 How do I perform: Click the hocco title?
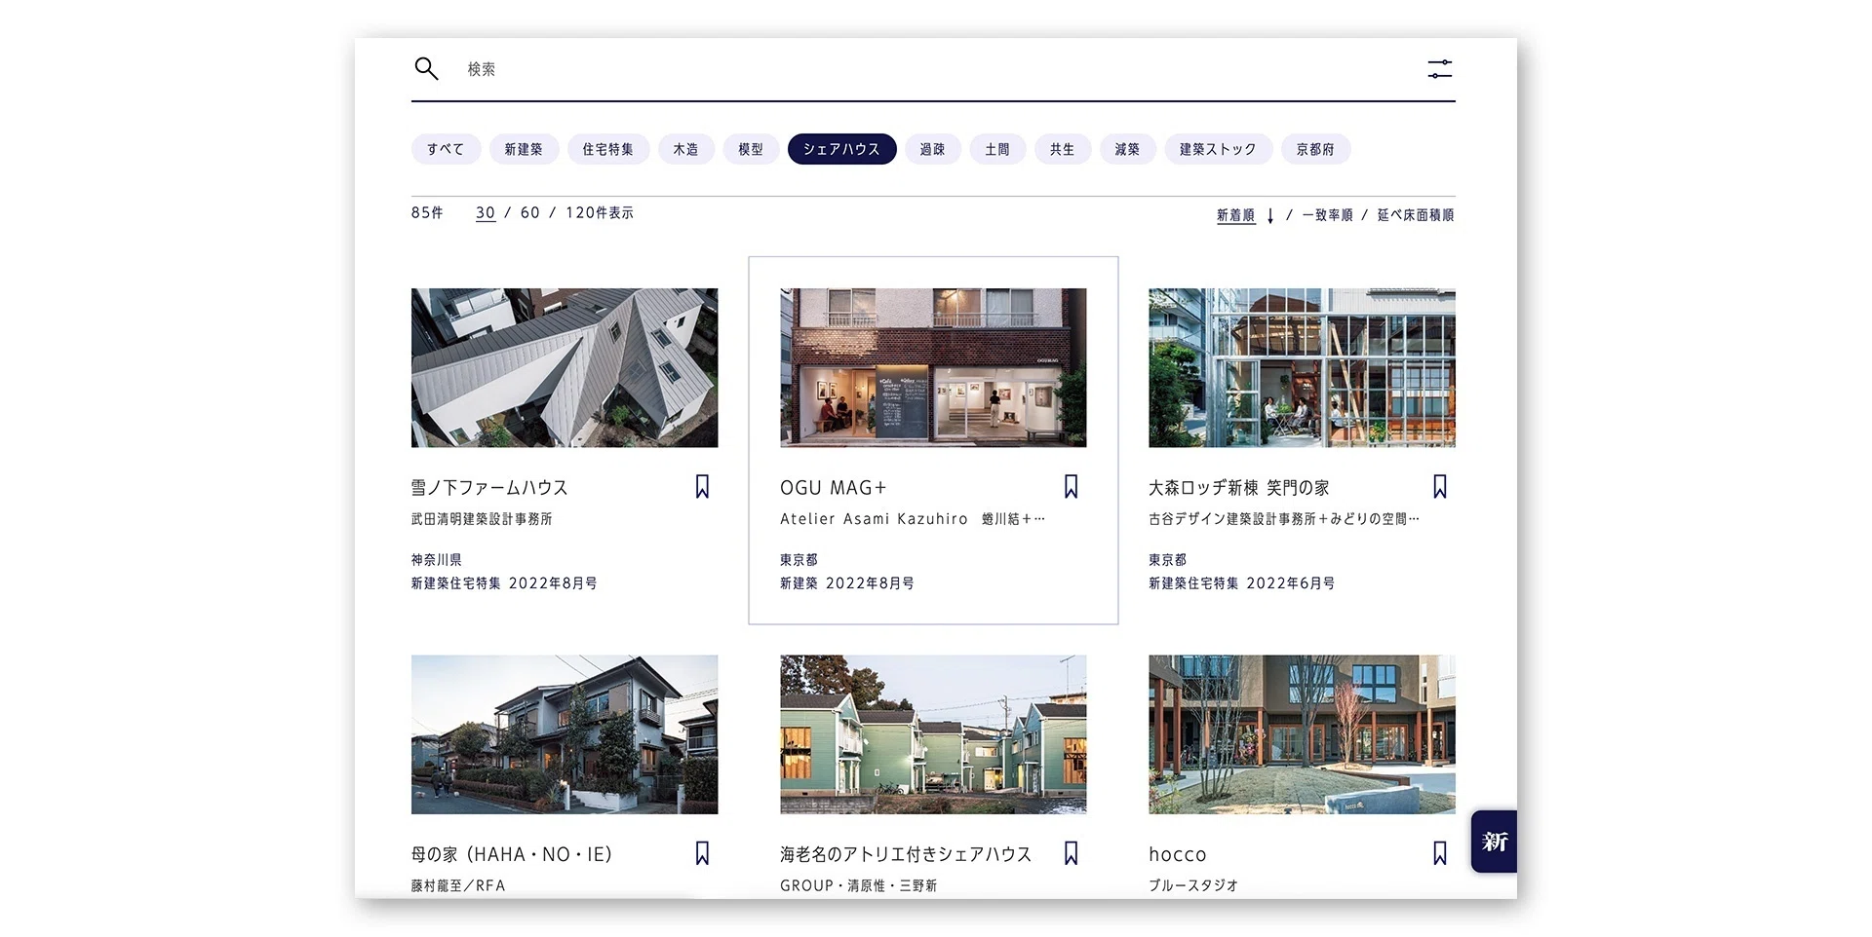coord(1178,854)
